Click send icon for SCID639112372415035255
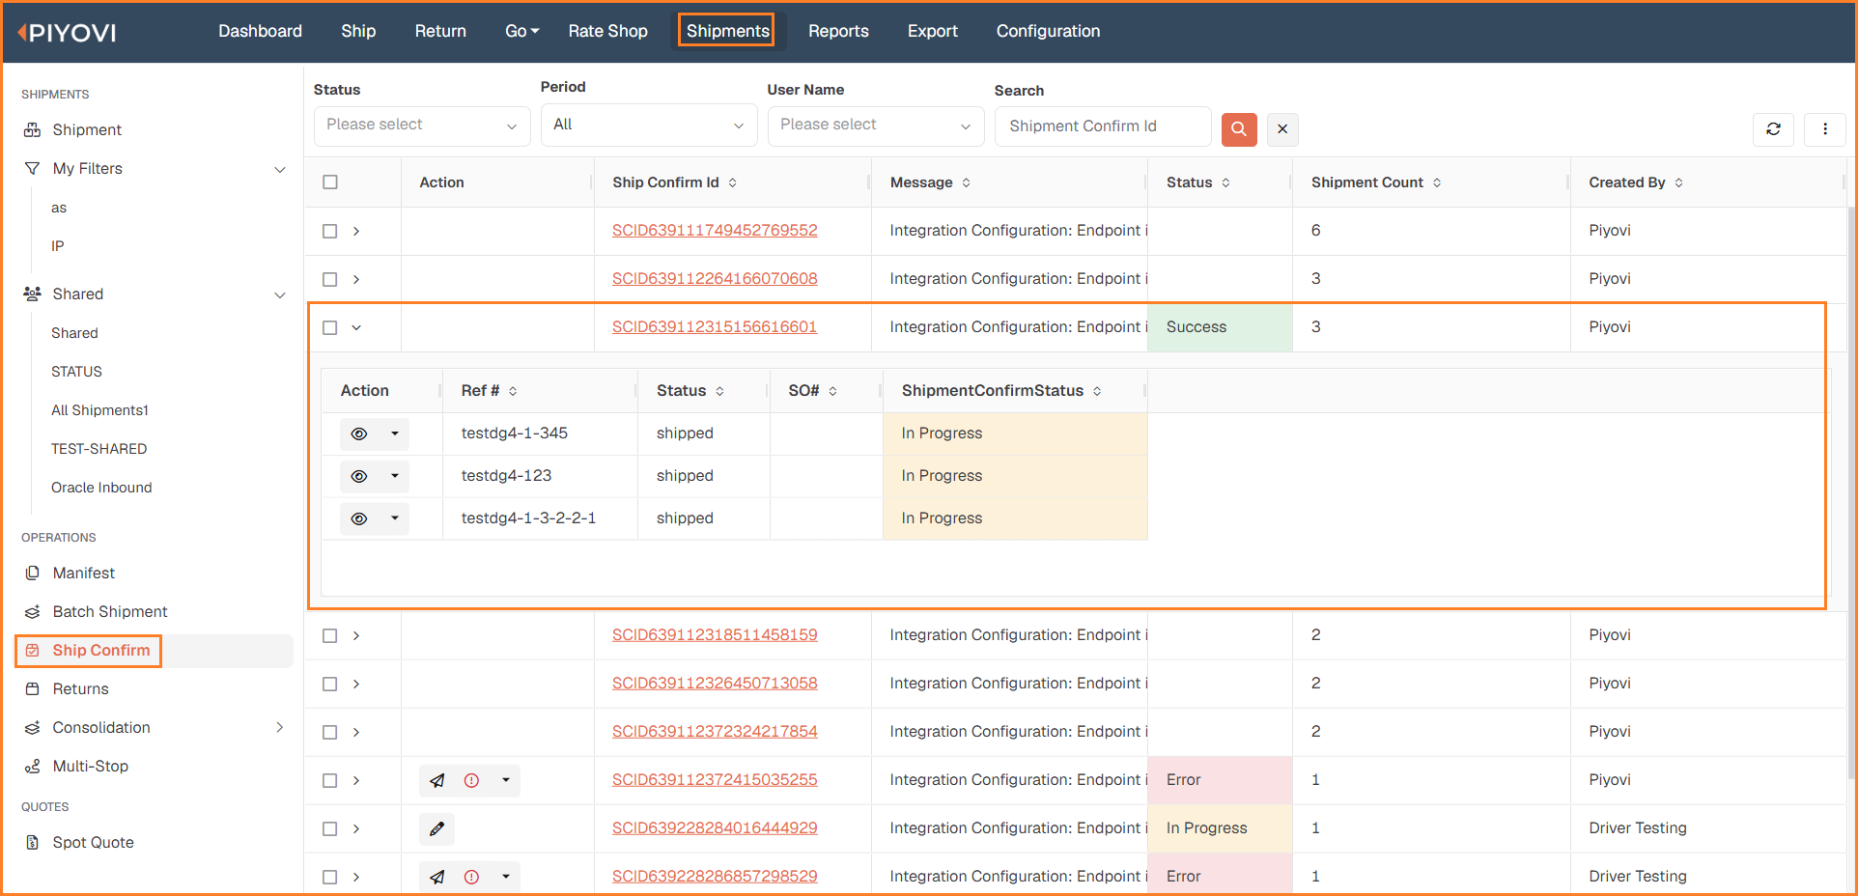Viewport: 1858px width, 896px height. (x=437, y=780)
